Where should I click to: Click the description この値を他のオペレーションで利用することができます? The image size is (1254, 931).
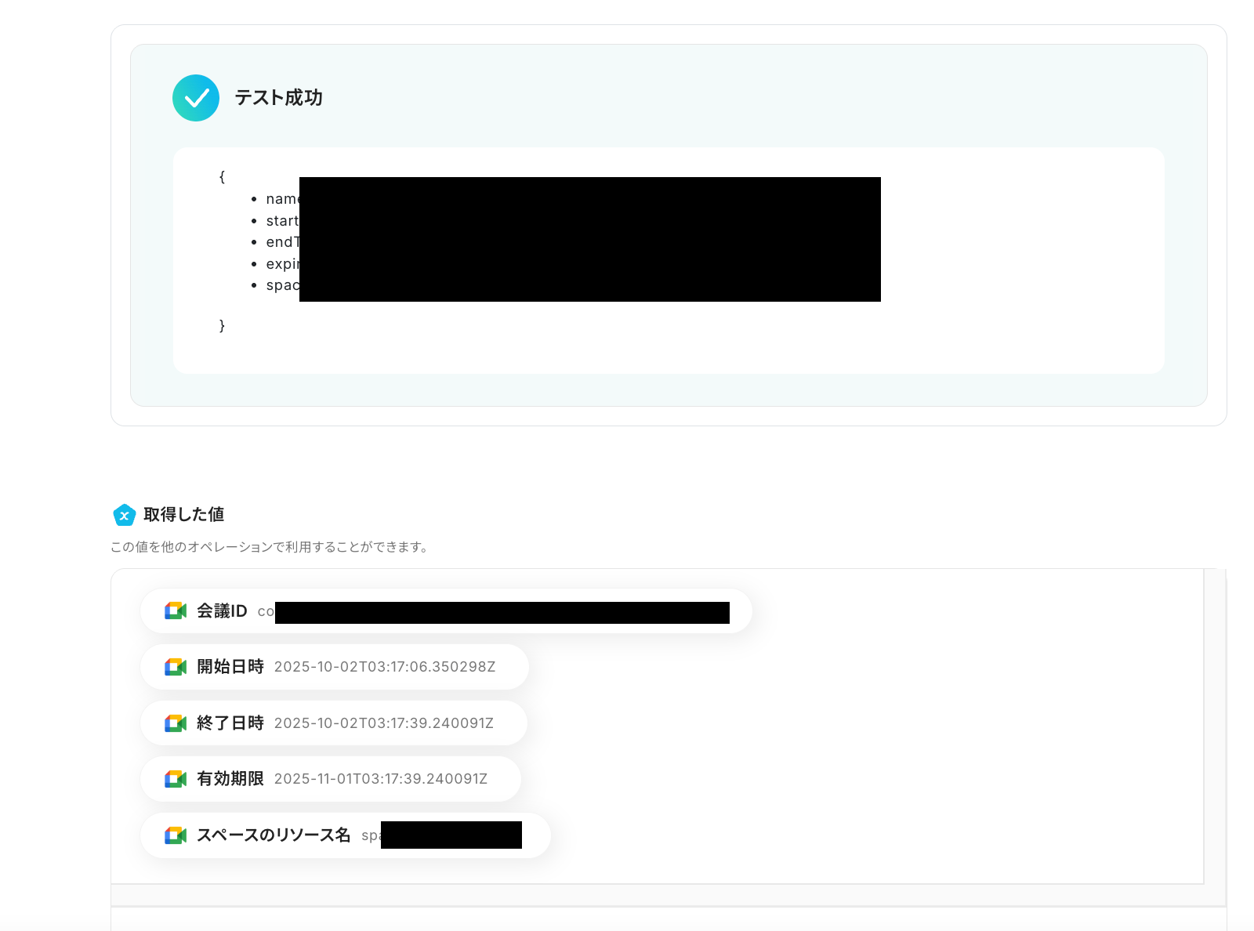pyautogui.click(x=270, y=547)
